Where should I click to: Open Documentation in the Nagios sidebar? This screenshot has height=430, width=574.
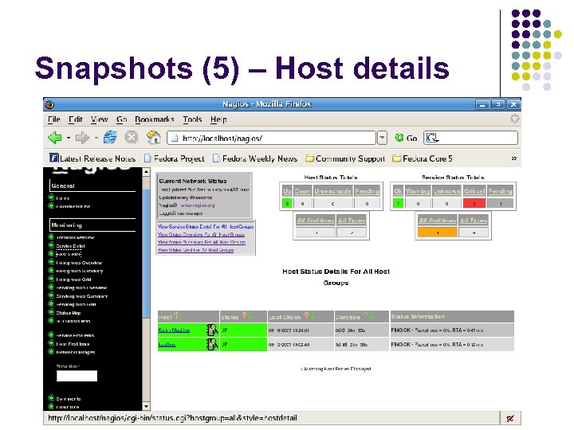(73, 206)
